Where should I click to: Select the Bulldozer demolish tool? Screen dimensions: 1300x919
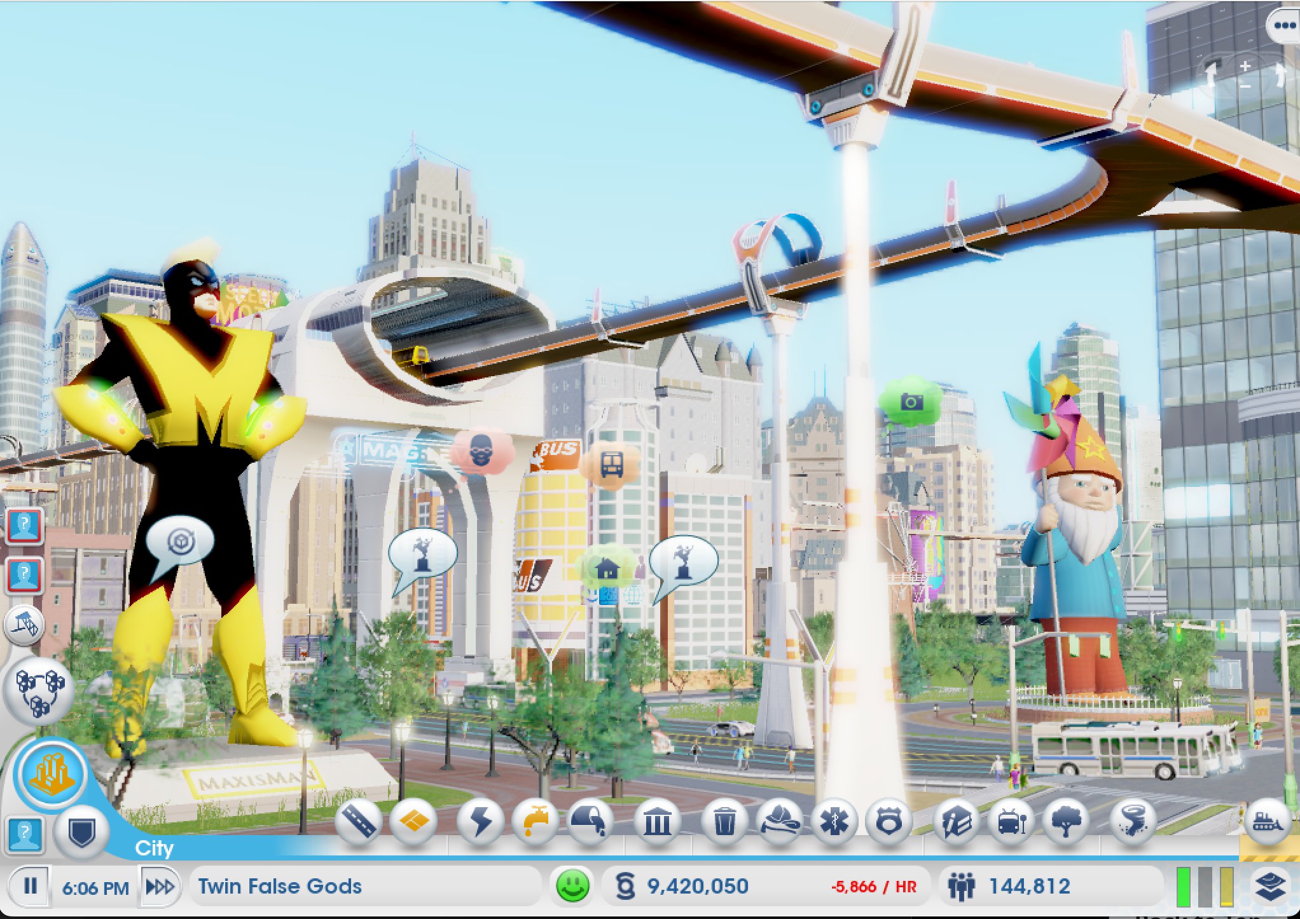tap(1268, 821)
